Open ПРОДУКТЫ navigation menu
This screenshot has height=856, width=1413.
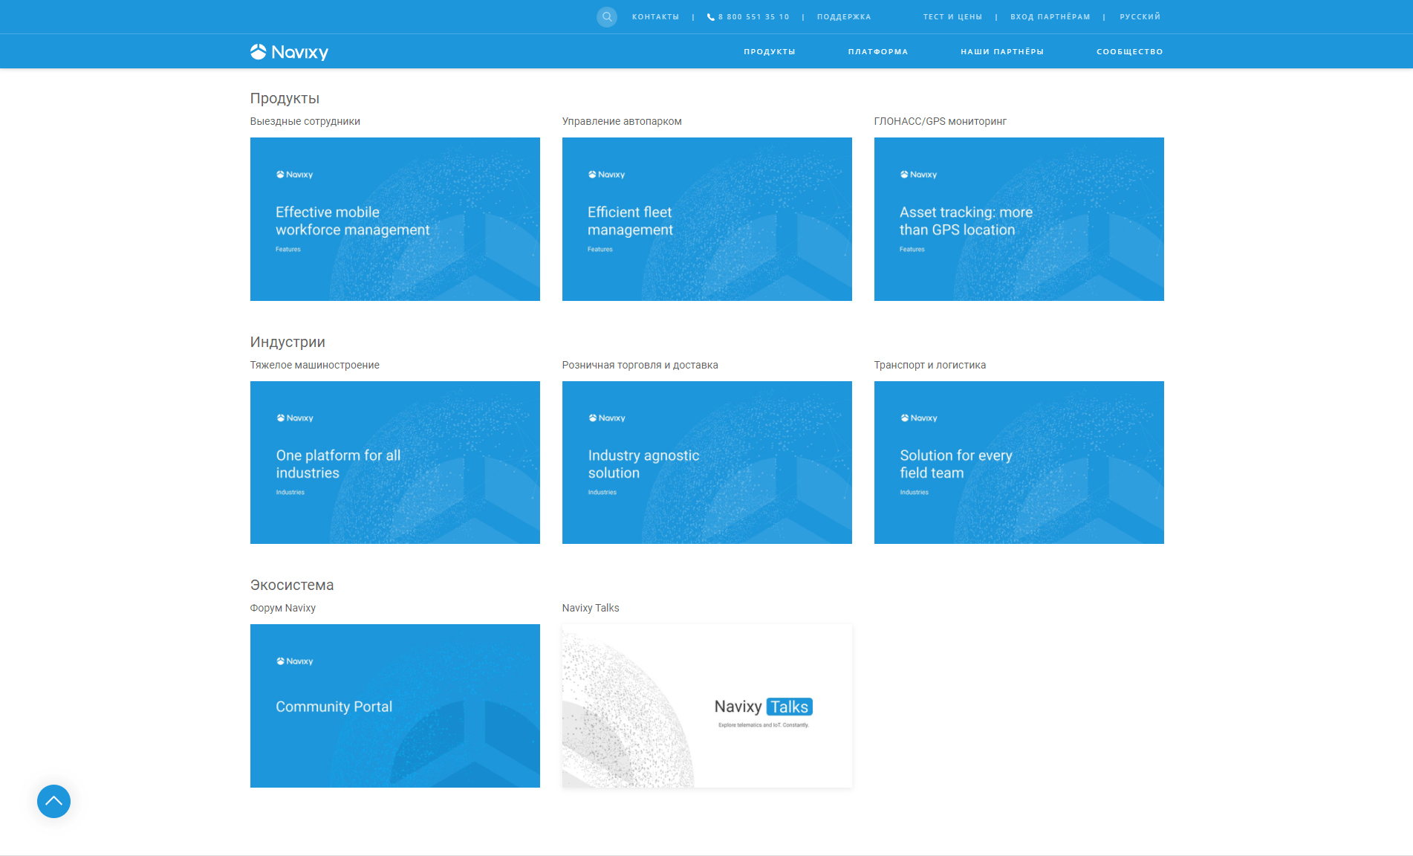click(x=770, y=51)
